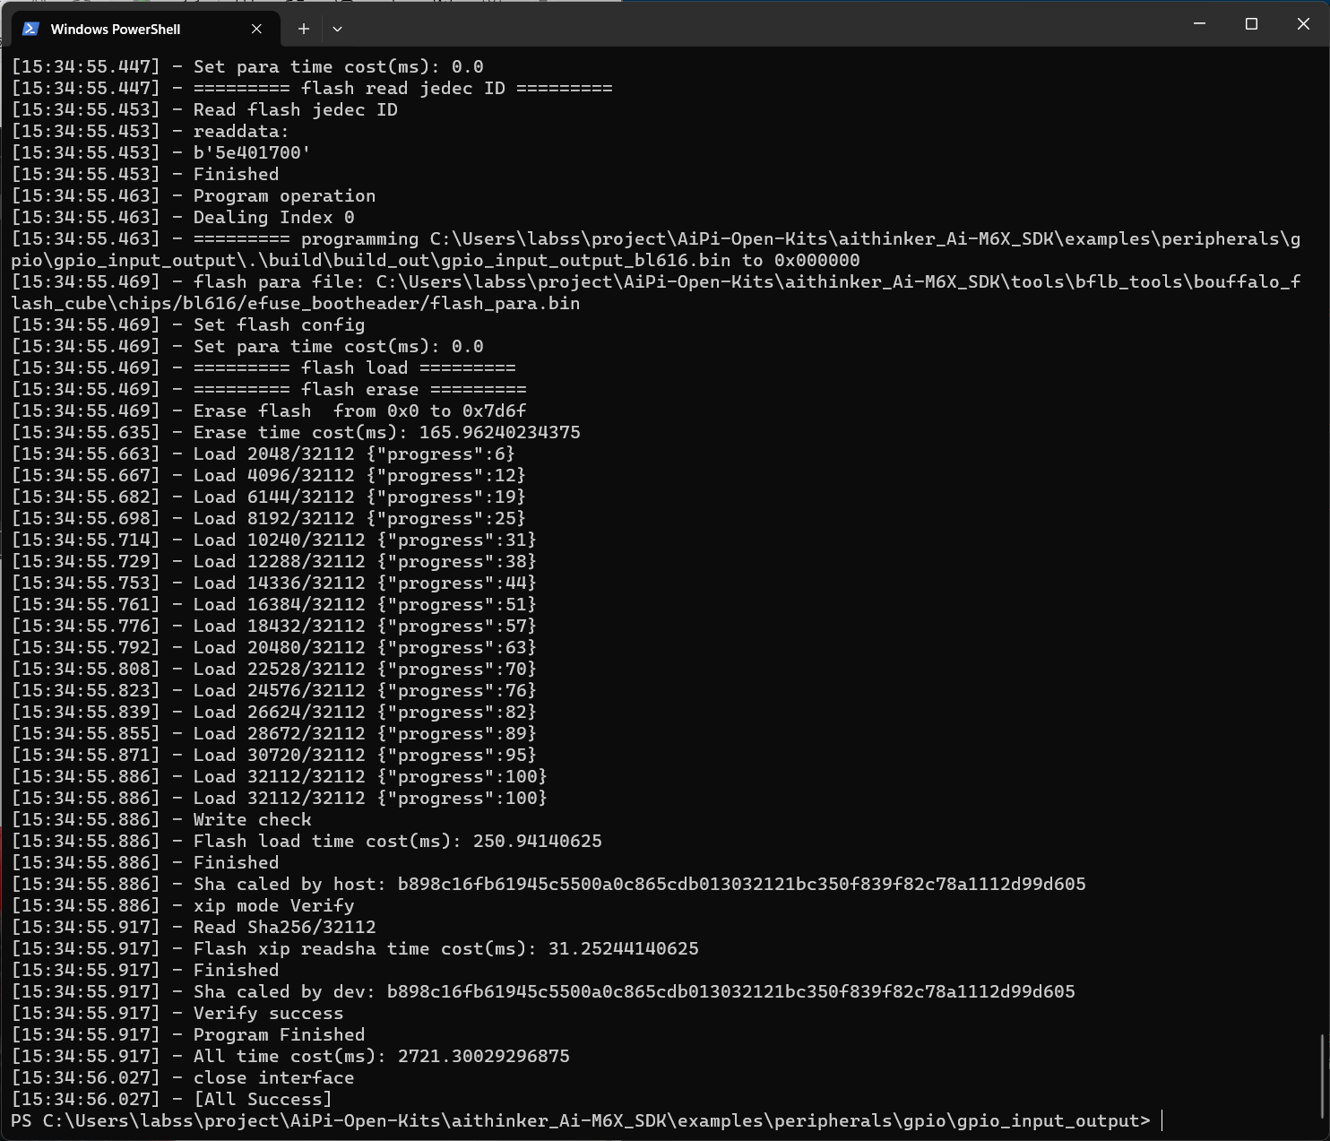This screenshot has width=1330, height=1141.
Task: Click the 'Set flash config' log line
Action: click(x=187, y=324)
